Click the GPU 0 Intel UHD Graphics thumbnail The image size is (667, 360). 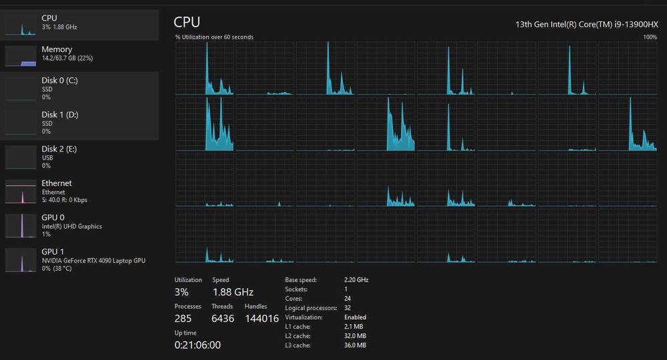coord(21,225)
